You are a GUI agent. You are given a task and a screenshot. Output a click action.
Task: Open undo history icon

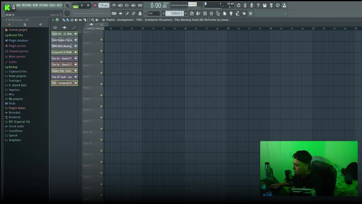tap(238, 5)
